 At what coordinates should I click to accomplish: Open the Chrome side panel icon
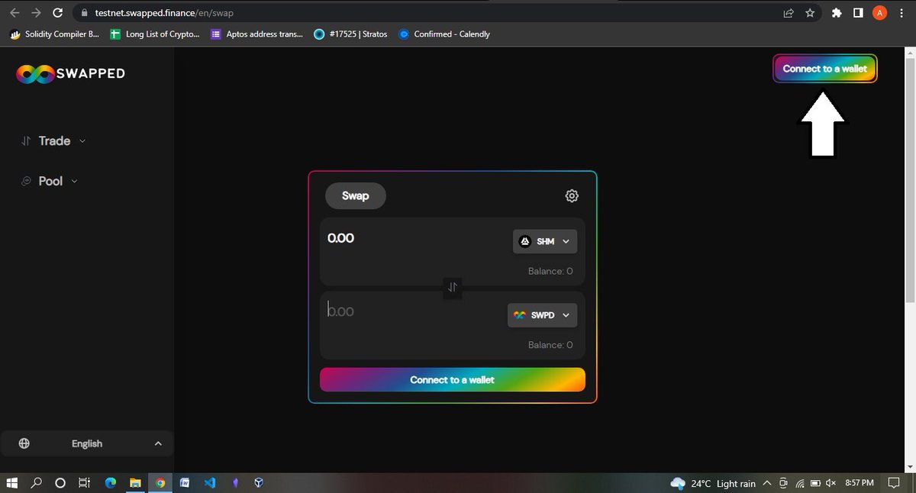pos(858,13)
